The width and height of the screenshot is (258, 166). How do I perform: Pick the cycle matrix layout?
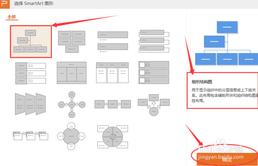[x=113, y=137]
